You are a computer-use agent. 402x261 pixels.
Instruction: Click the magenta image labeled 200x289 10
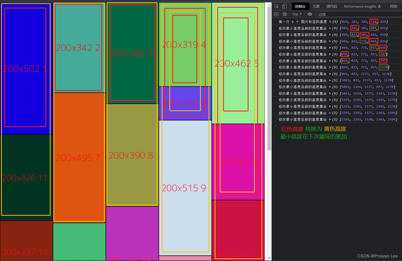pyautogui.click(x=238, y=162)
